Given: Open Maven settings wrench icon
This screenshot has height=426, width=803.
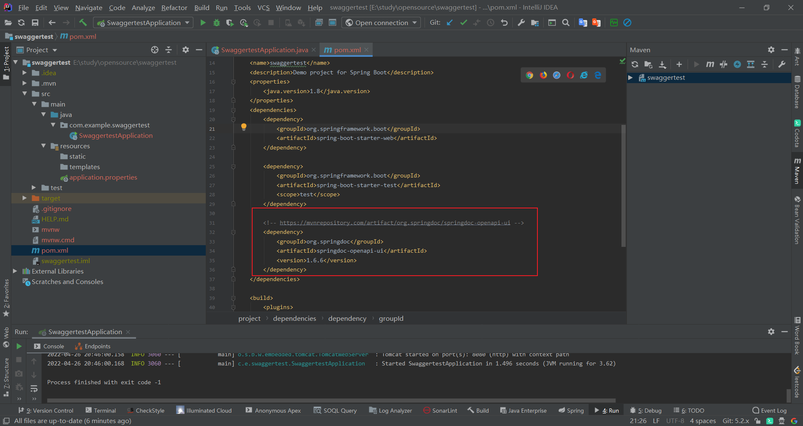Looking at the screenshot, I should [x=782, y=64].
